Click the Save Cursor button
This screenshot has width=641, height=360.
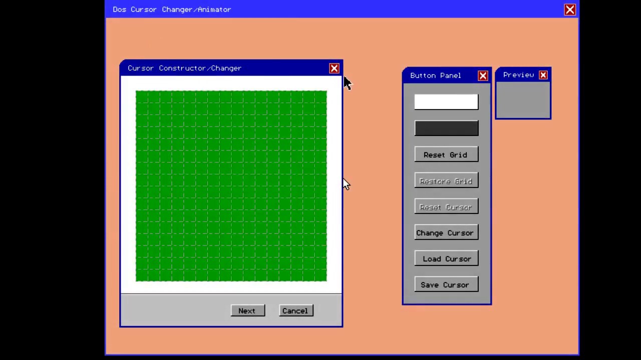(446, 284)
